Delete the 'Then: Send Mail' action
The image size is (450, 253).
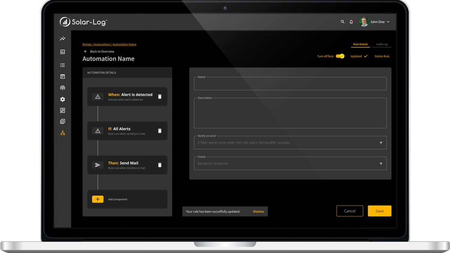coord(160,165)
